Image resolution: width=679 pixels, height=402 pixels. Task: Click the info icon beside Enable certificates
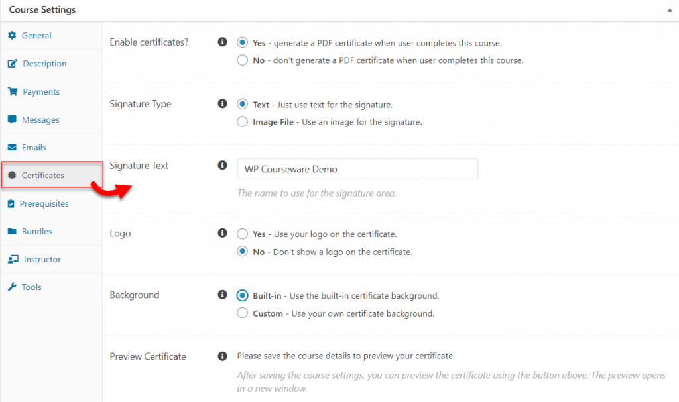click(223, 42)
